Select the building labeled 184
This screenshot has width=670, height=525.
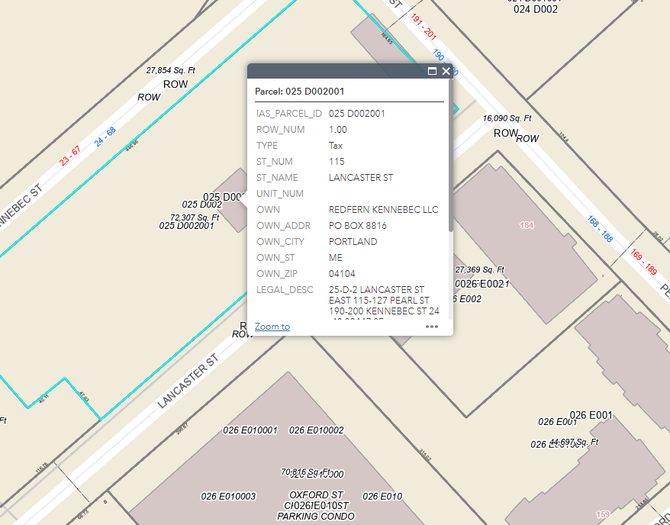click(526, 225)
